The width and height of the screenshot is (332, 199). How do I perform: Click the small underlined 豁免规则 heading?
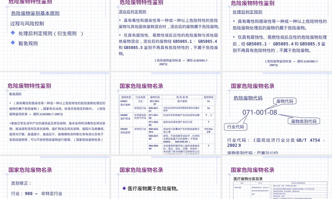(x=15, y=94)
